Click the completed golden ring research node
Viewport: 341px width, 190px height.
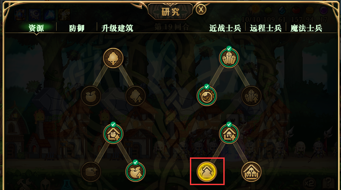(x=206, y=95)
